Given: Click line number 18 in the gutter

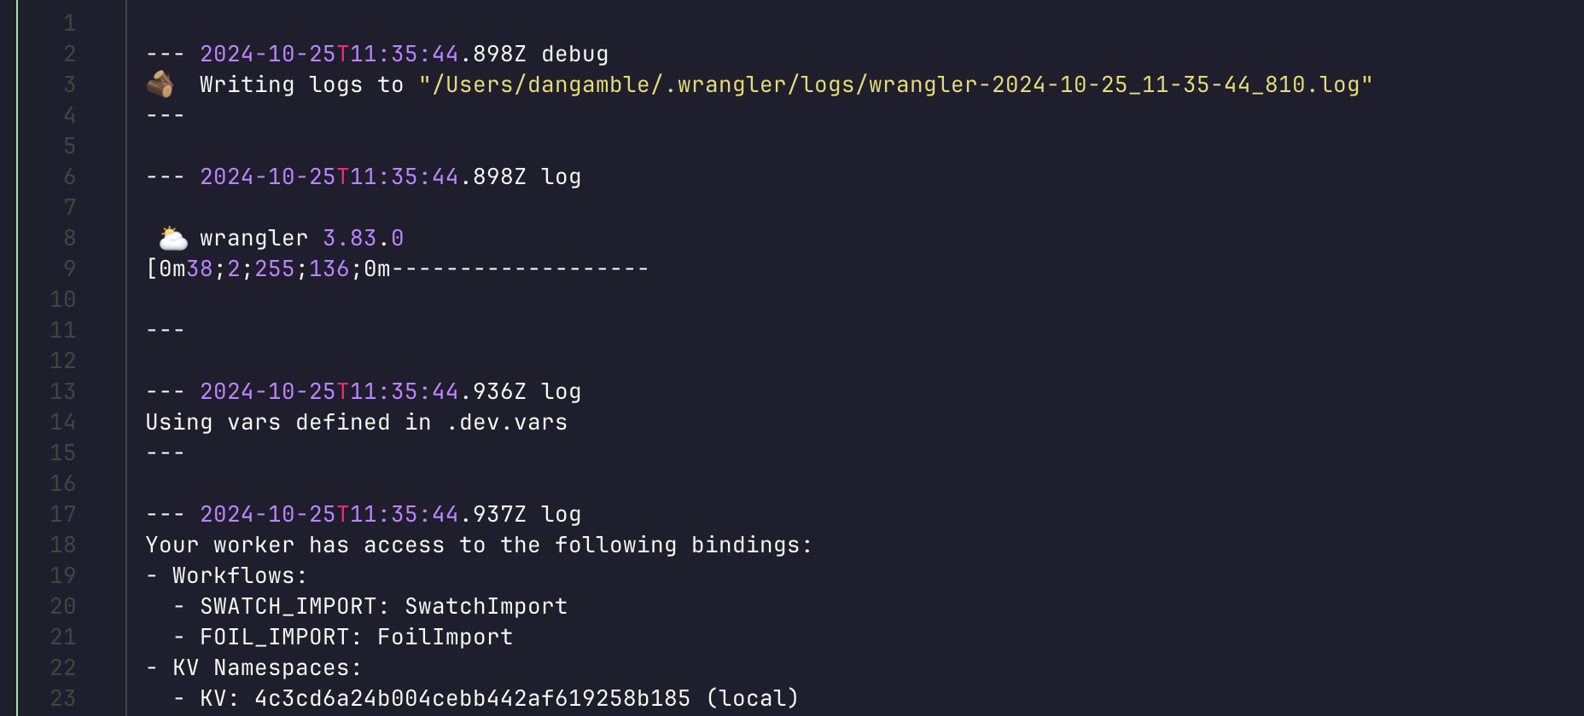Looking at the screenshot, I should [63, 545].
